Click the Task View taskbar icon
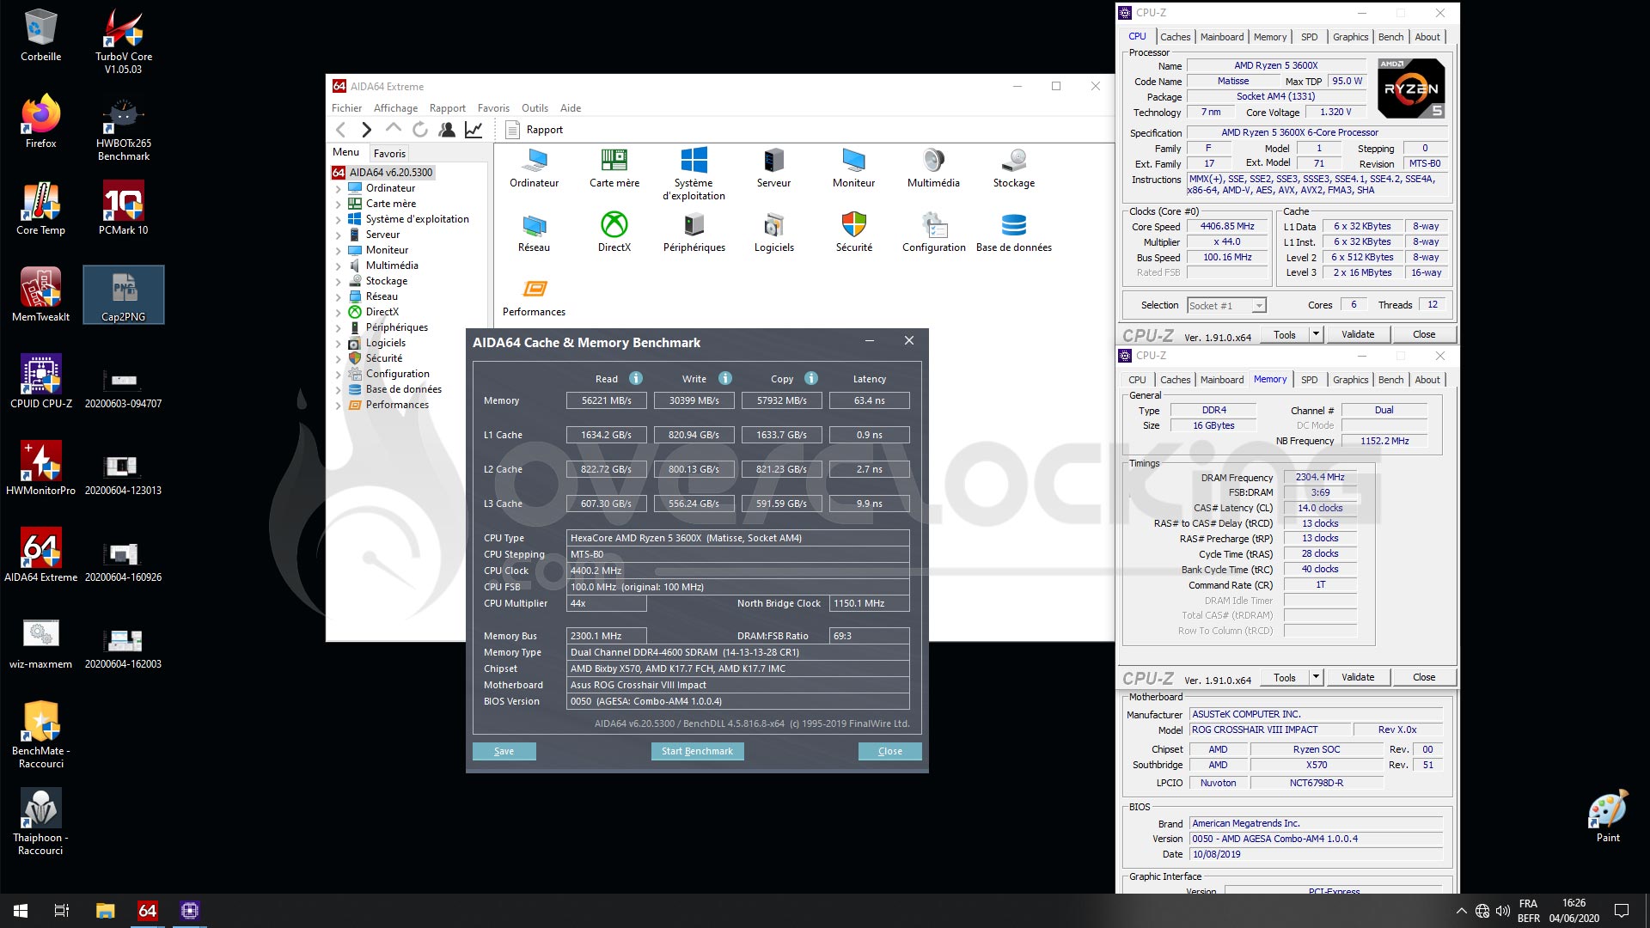The height and width of the screenshot is (928, 1650). (62, 911)
